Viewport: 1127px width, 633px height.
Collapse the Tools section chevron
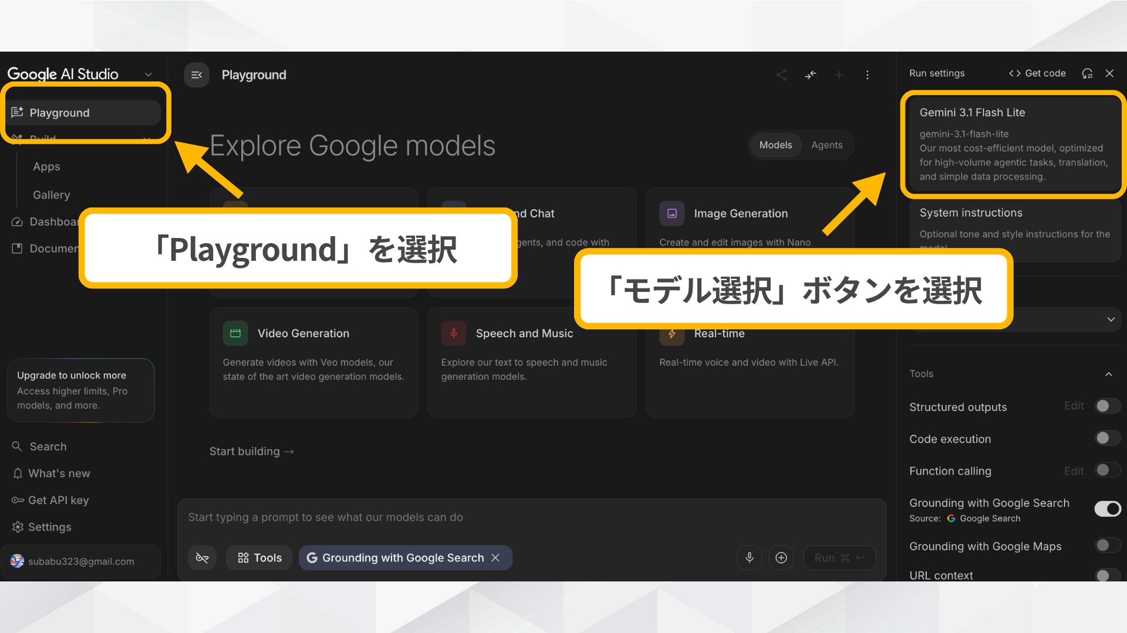(x=1109, y=374)
